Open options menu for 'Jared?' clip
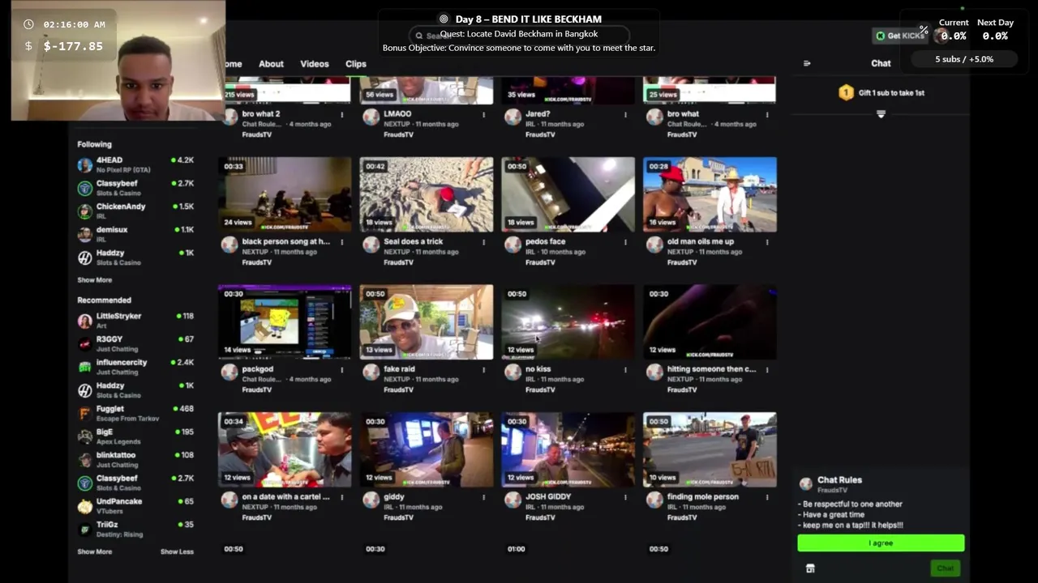The image size is (1038, 583). click(x=625, y=114)
